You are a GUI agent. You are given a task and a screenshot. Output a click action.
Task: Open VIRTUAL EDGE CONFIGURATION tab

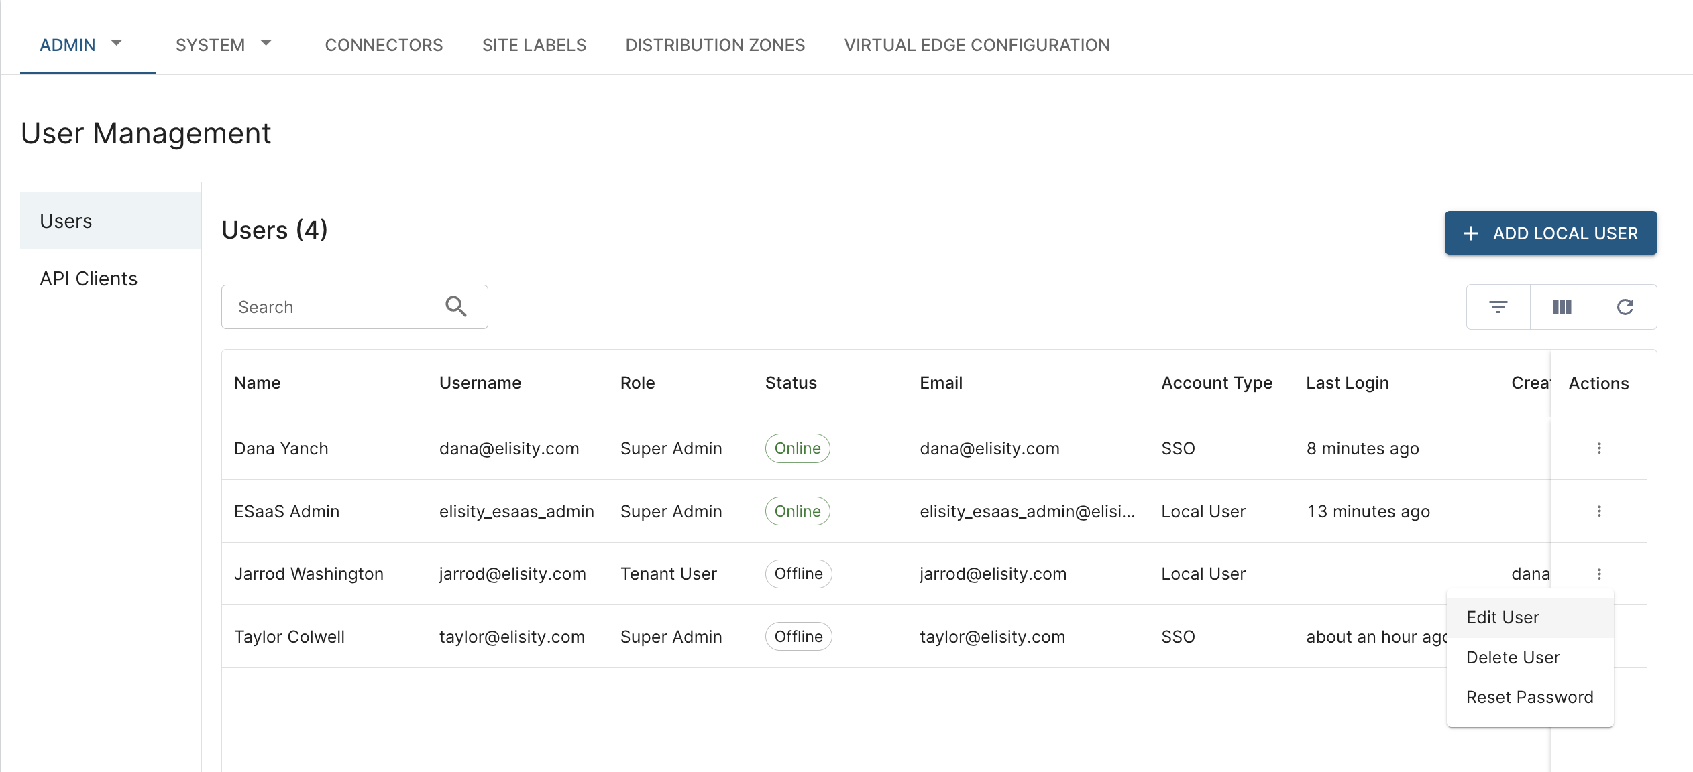(977, 45)
